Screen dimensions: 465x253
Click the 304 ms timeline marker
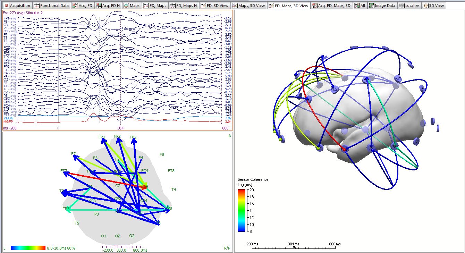coord(294,244)
